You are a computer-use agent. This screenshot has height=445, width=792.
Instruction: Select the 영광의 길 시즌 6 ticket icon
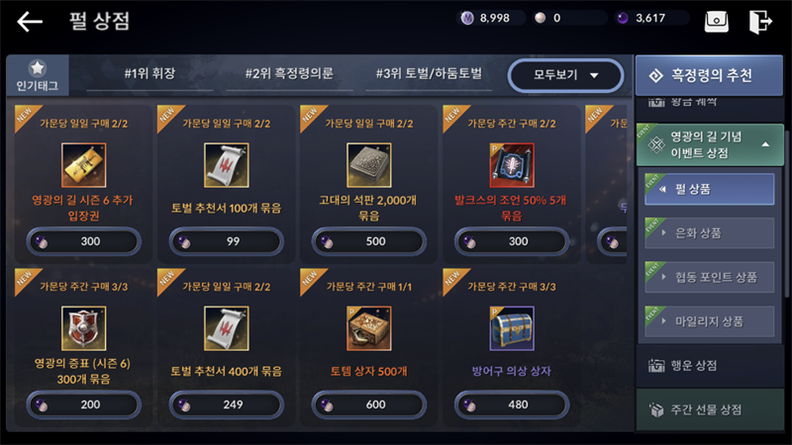(x=84, y=165)
